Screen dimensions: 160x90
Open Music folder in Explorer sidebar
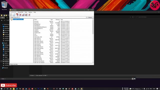[x=5, y=53]
